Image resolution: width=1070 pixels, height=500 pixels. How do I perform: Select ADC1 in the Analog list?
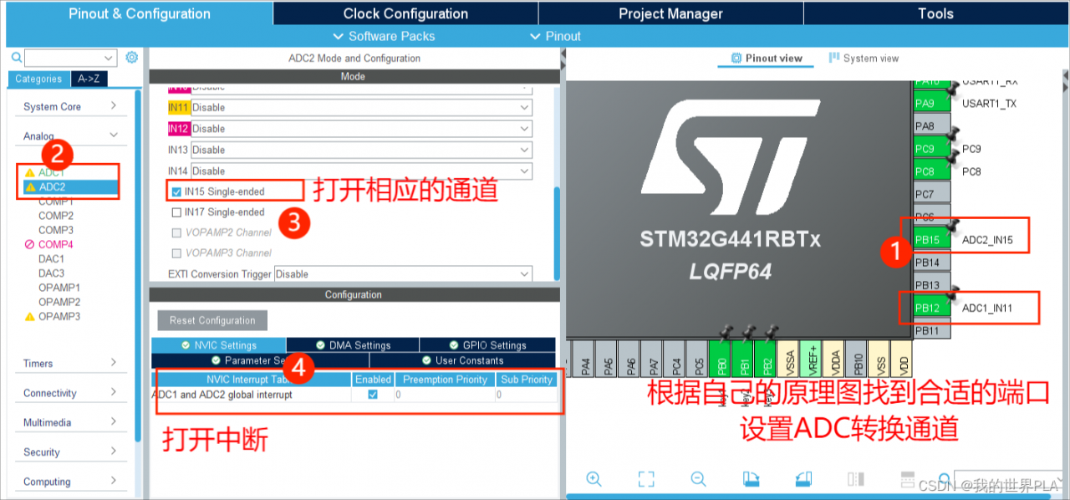pyautogui.click(x=51, y=172)
